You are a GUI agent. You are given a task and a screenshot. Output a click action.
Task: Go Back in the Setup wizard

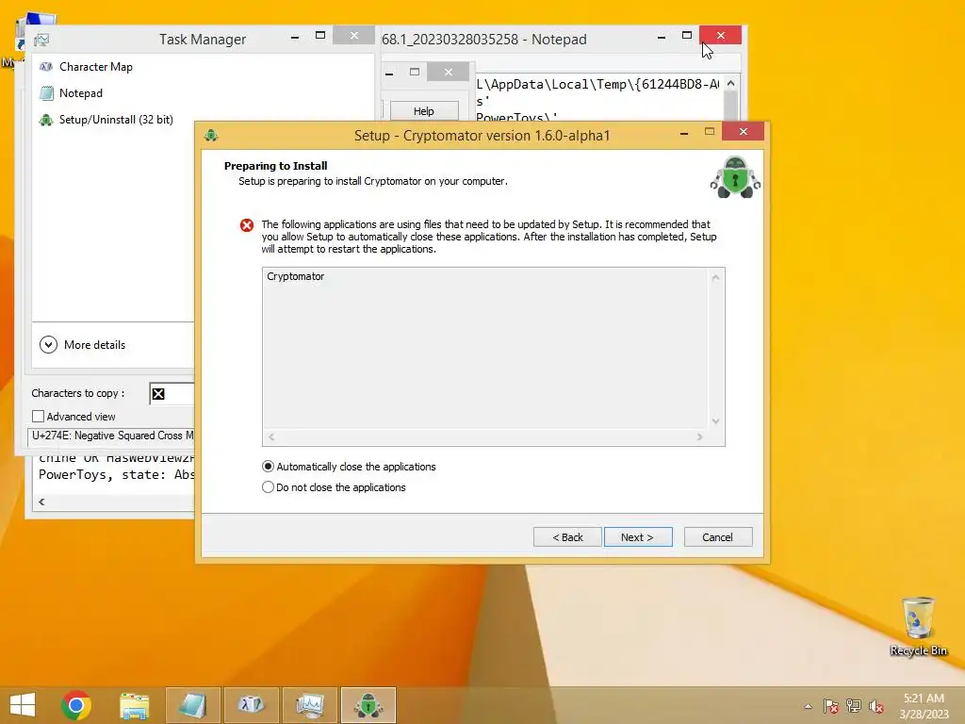point(567,536)
